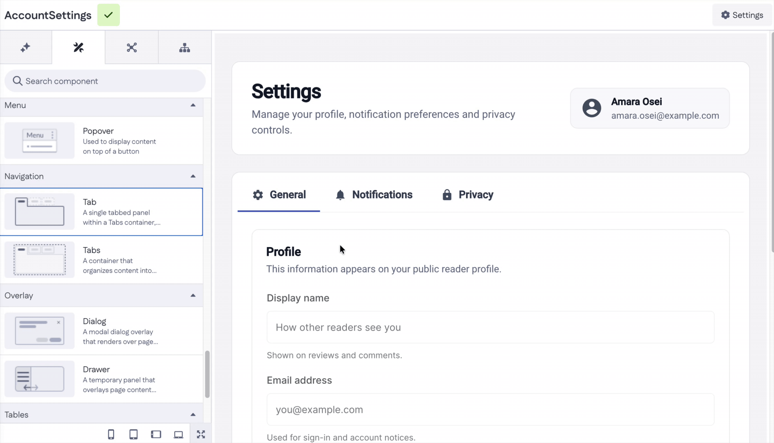
Task: Switch preview to laptop viewport
Action: (179, 435)
